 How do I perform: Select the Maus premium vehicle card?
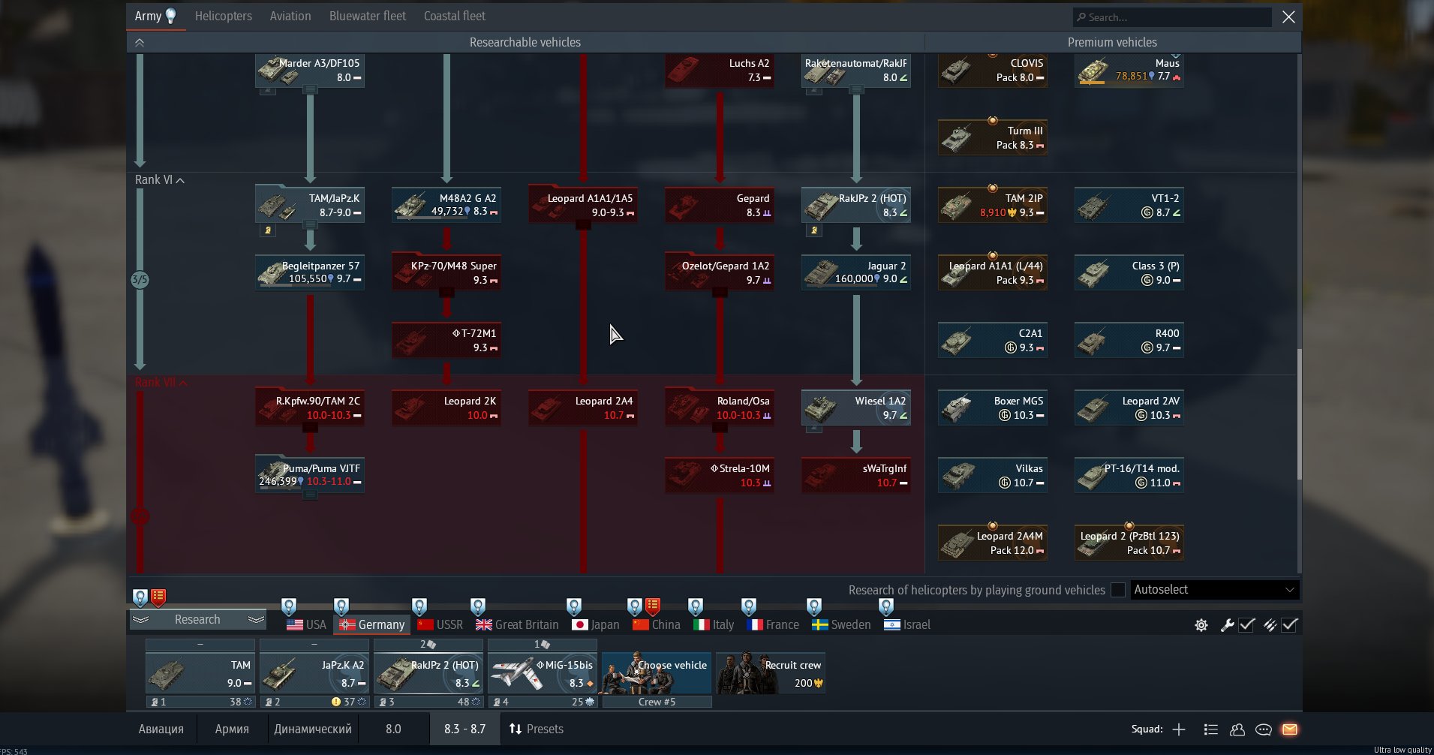[1129, 71]
